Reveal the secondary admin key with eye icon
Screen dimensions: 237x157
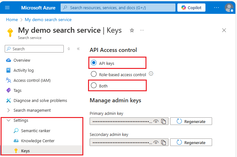[x=156, y=143]
